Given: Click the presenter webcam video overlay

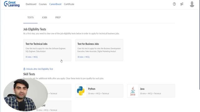Looking at the screenshot, I should (26, 95).
